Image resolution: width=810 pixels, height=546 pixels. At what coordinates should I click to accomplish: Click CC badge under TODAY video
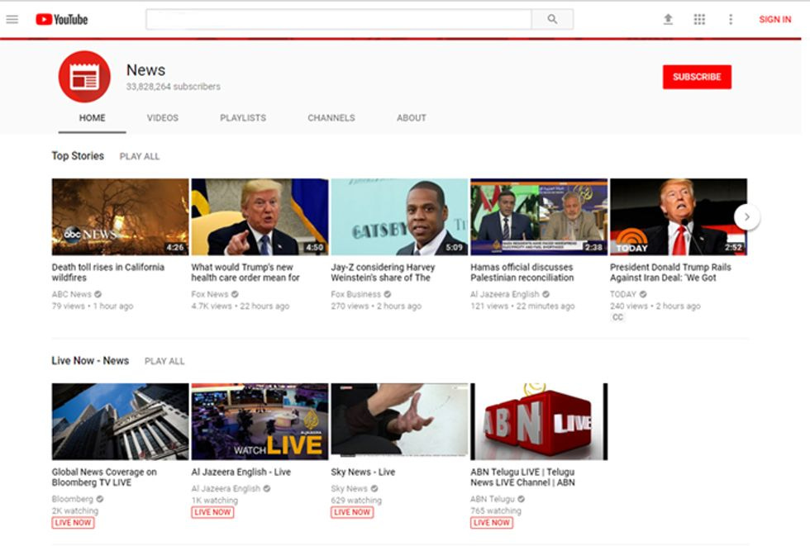pyautogui.click(x=618, y=317)
